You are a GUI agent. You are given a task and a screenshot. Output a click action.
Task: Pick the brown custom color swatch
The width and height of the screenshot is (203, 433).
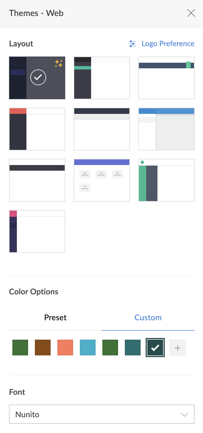[x=43, y=348]
